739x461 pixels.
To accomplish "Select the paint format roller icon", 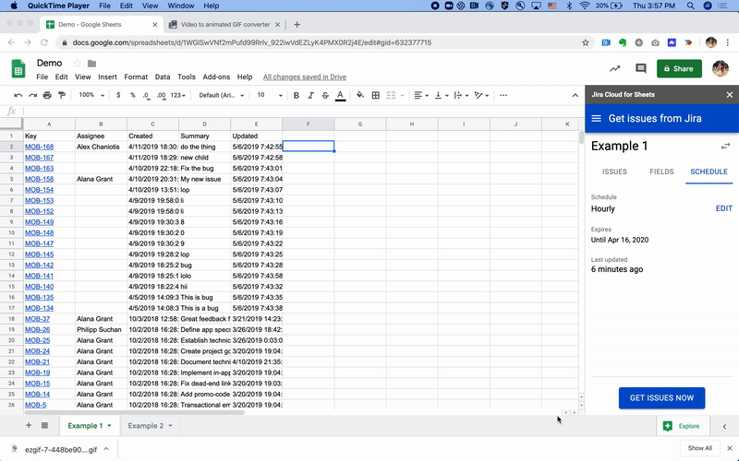I will 62,96.
